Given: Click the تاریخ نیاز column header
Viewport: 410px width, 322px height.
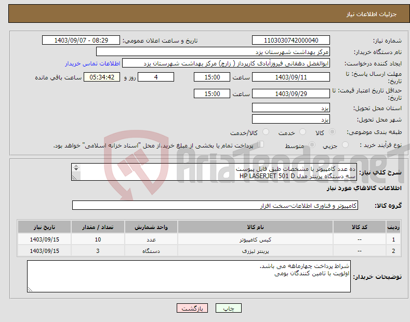Looking at the screenshot, I should pyautogui.click(x=44, y=227).
